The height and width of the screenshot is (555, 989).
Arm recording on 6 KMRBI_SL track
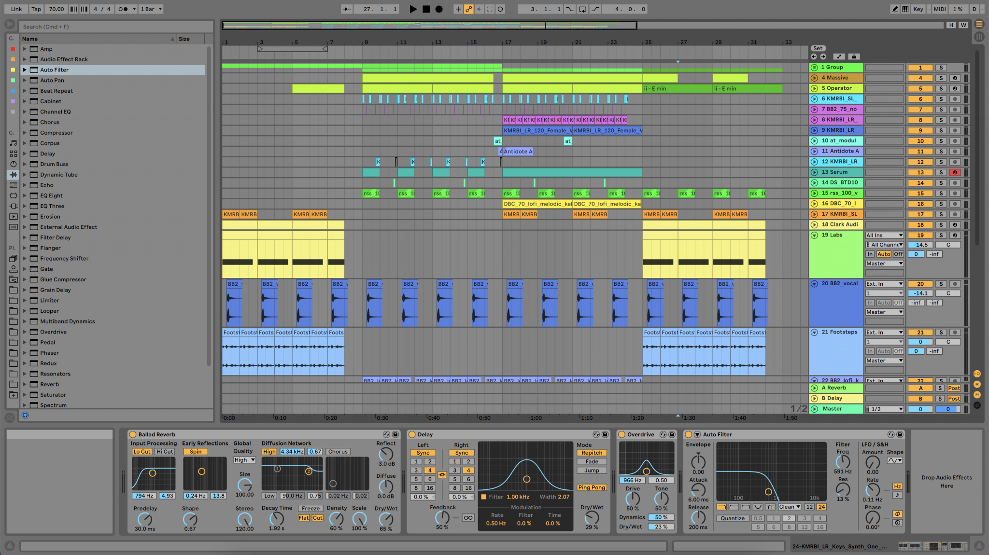point(955,99)
